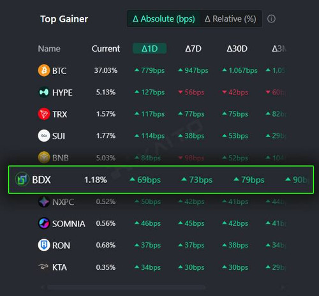Open the info icon beside Relative toggle

pyautogui.click(x=271, y=19)
